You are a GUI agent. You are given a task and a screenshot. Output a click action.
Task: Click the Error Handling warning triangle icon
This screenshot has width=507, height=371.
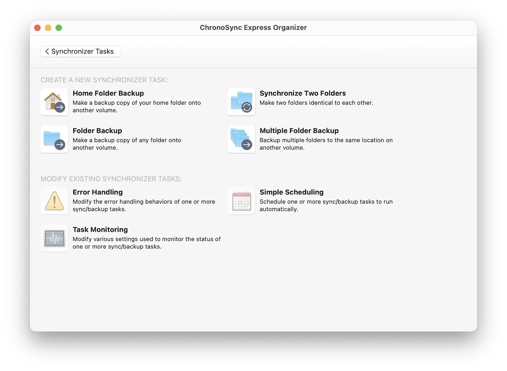pyautogui.click(x=54, y=200)
